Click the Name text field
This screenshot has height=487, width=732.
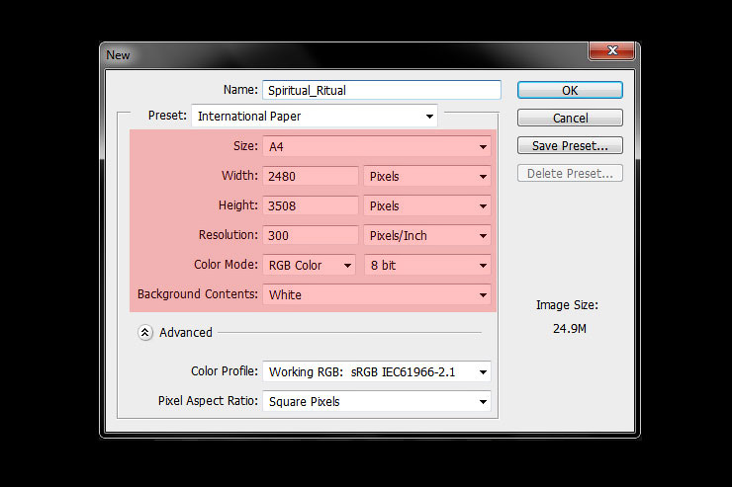click(382, 90)
